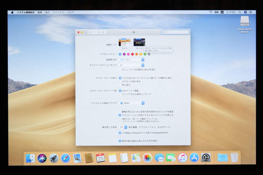Open Mail stamp icon in Dock
Screen dimensions: 263x175
coord(77,158)
